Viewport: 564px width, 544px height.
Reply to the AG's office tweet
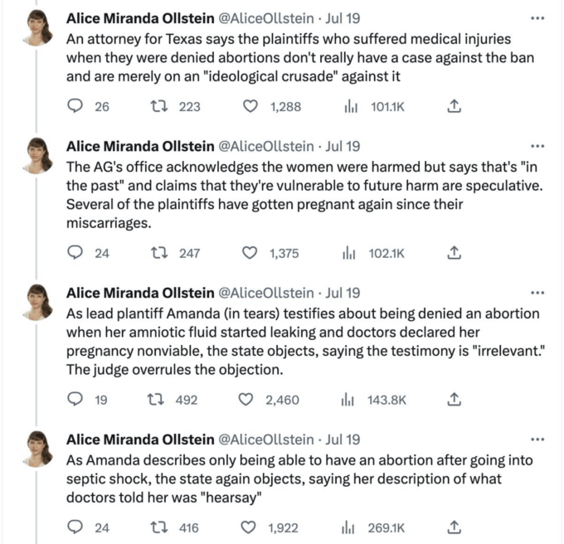[x=75, y=253]
